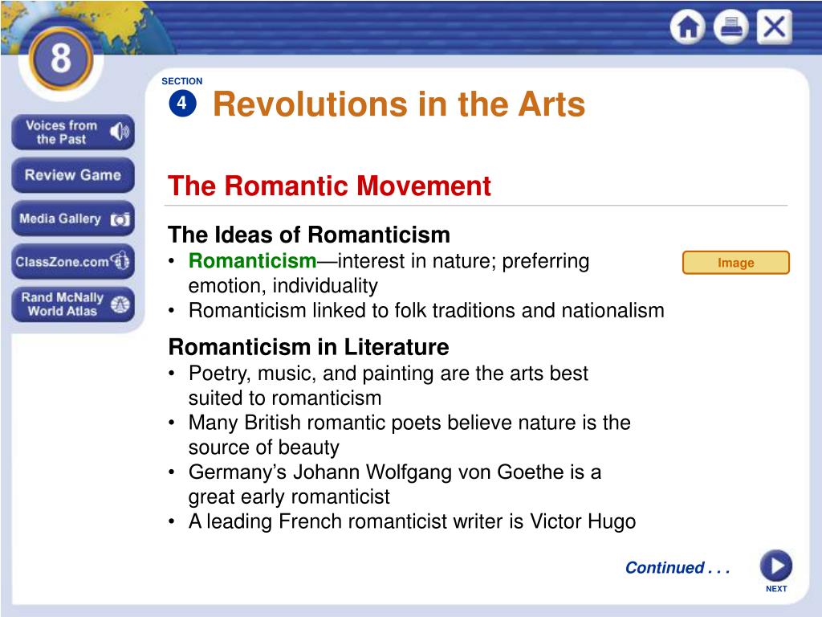The image size is (822, 617).
Task: Select heading 'The Romantic Movement'
Action: pos(329,186)
